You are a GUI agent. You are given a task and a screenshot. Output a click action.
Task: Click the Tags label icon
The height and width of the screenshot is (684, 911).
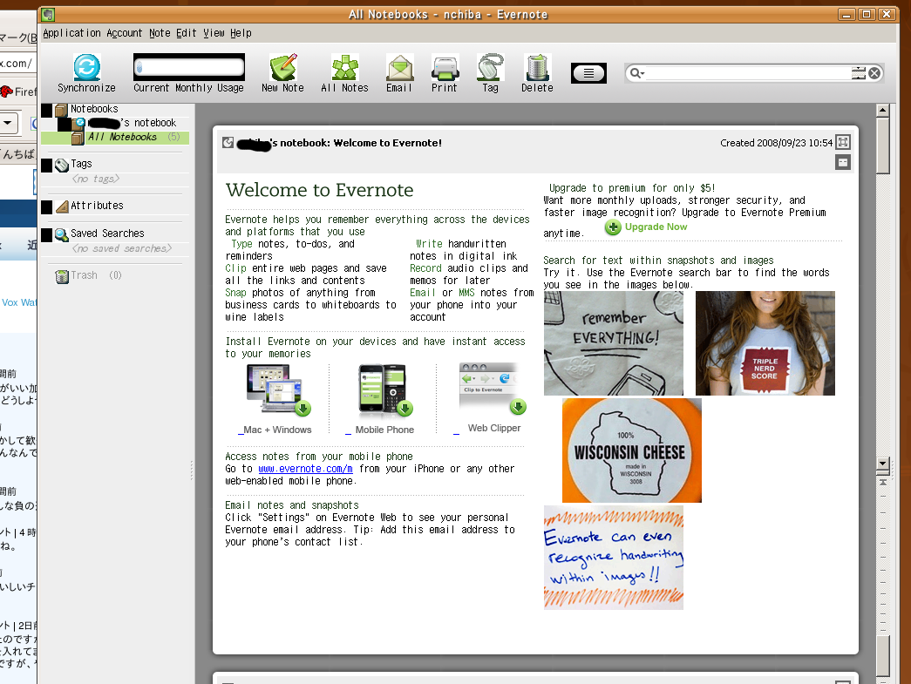(62, 165)
